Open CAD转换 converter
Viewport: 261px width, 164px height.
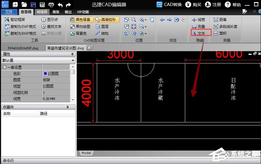(x=169, y=4)
